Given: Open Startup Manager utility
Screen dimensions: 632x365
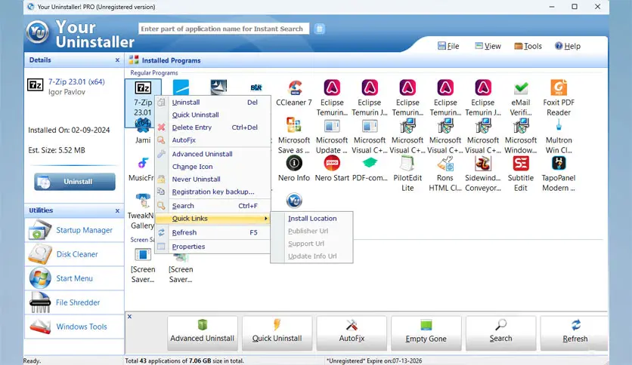Looking at the screenshot, I should tap(74, 230).
